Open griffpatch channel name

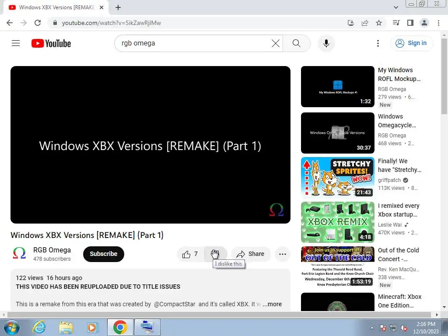click(x=389, y=180)
